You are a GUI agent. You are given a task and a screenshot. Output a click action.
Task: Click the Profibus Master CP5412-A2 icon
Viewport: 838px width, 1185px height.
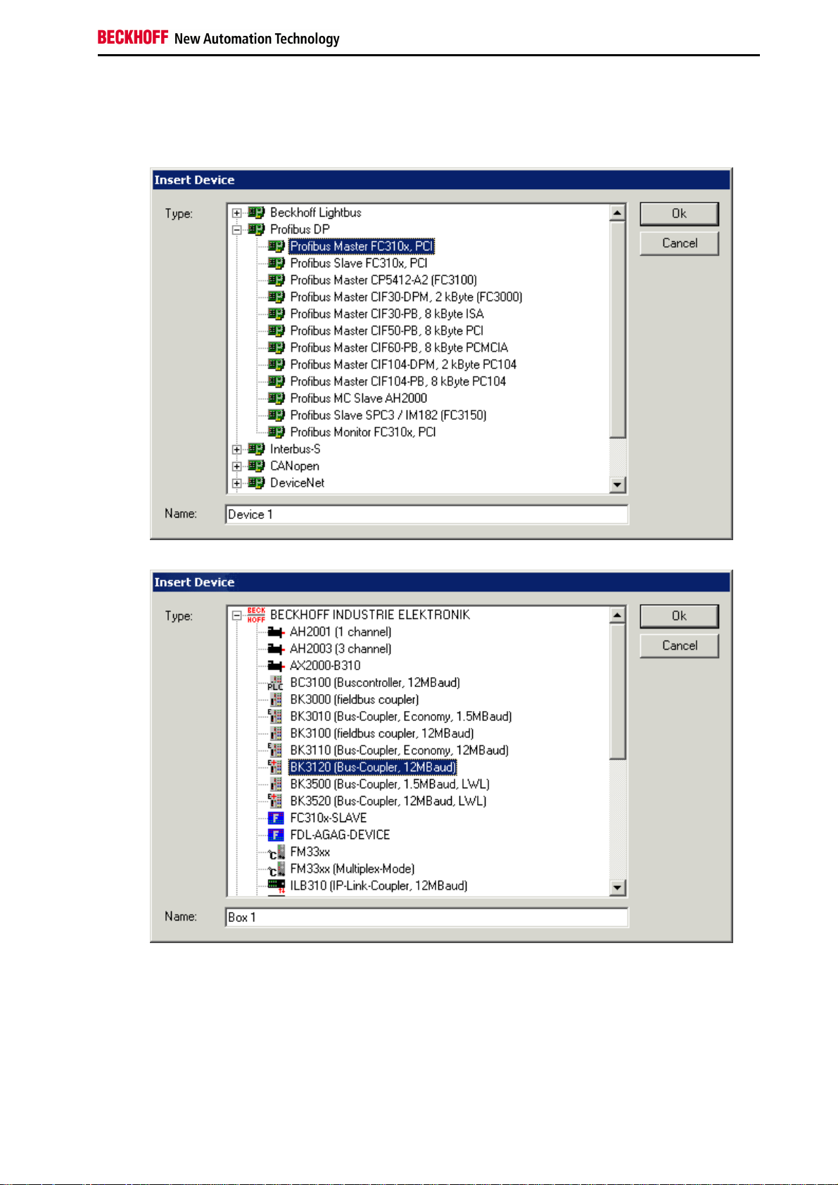pos(277,280)
